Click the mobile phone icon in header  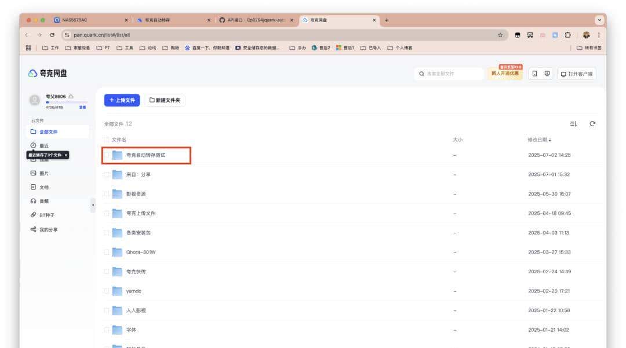tap(534, 74)
